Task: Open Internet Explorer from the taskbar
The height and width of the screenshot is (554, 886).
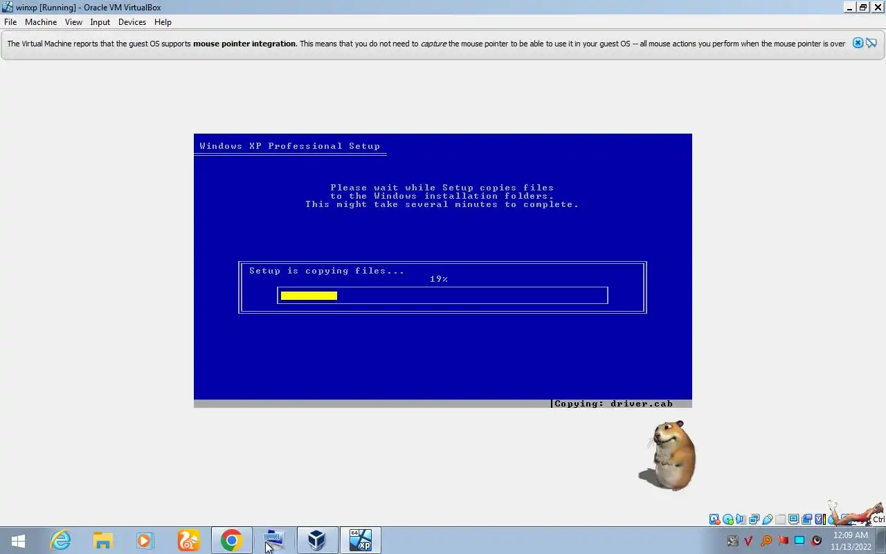Action: point(61,540)
